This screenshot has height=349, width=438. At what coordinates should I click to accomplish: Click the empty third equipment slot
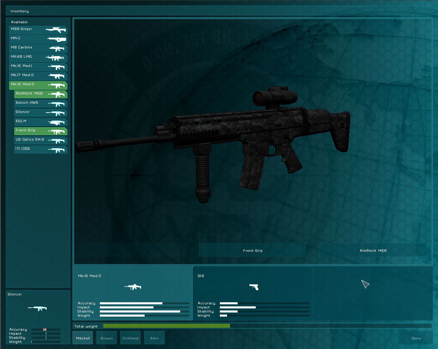click(372, 293)
